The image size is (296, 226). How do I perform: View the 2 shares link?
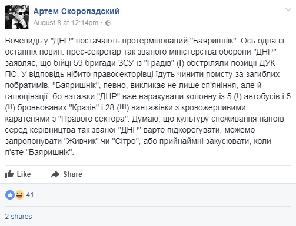pos(18,217)
